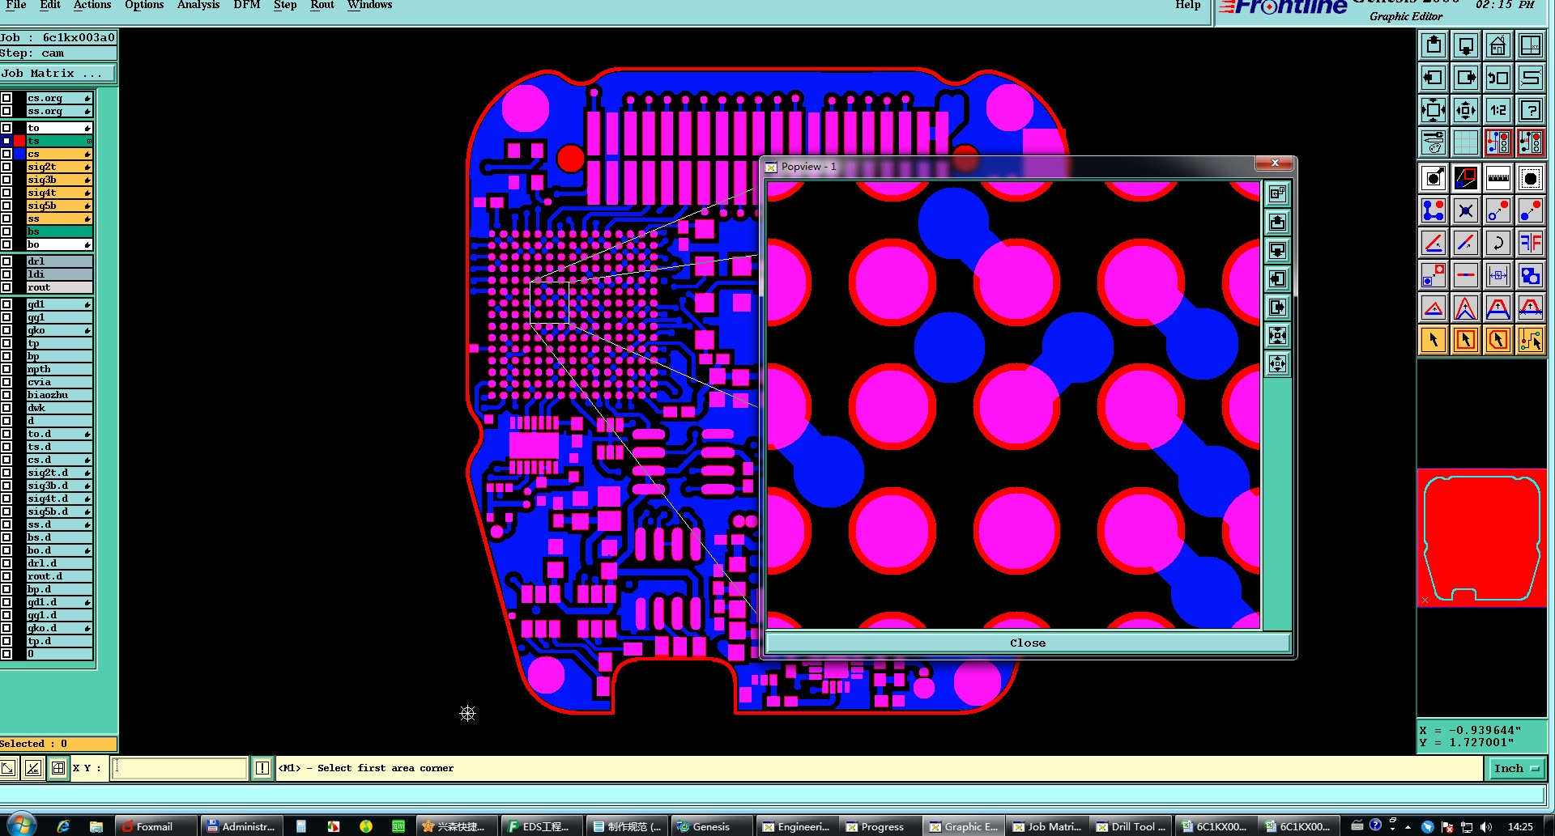1555x836 pixels.
Task: Select the octagon area selection icon
Action: point(1531,178)
